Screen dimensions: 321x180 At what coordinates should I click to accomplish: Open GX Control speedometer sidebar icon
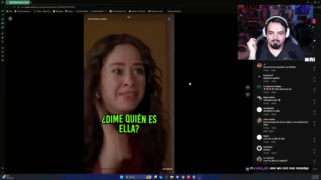pyautogui.click(x=3, y=15)
